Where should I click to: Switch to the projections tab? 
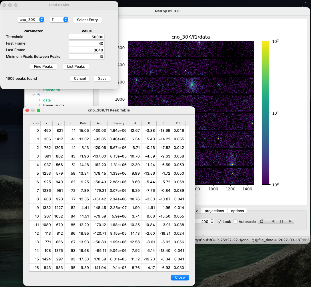[214, 211]
